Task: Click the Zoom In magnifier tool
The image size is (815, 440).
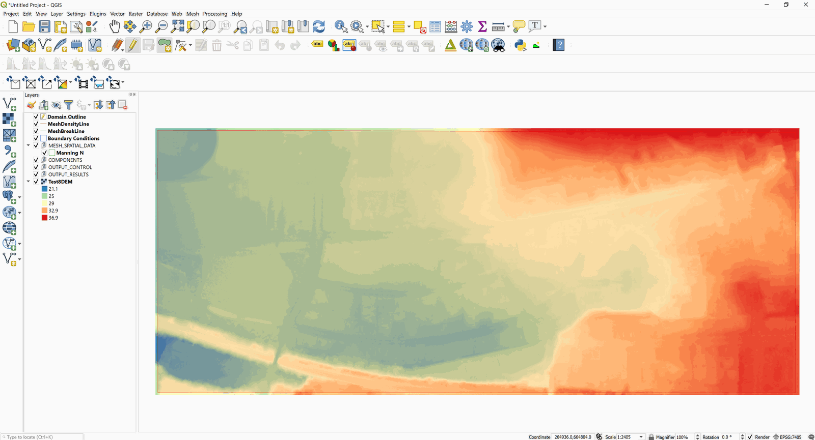Action: (x=146, y=26)
